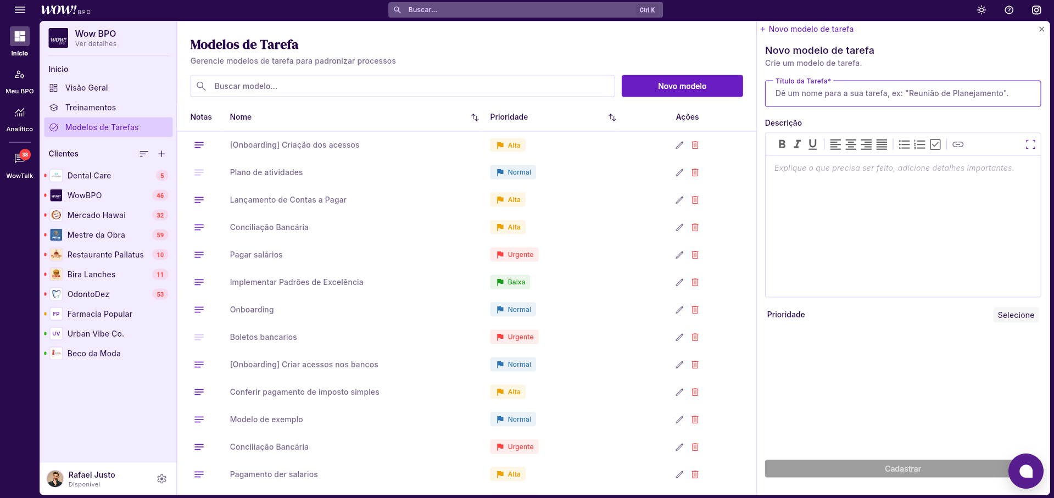
Task: Open the WowTalk chat icon
Action: click(20, 159)
